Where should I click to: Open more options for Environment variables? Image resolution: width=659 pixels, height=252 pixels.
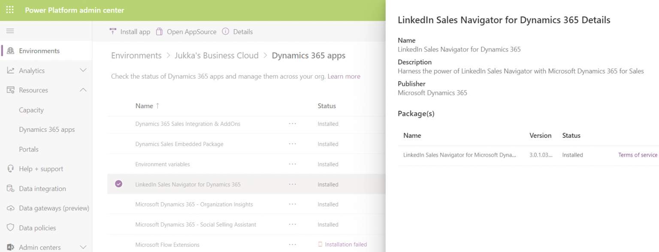(293, 164)
